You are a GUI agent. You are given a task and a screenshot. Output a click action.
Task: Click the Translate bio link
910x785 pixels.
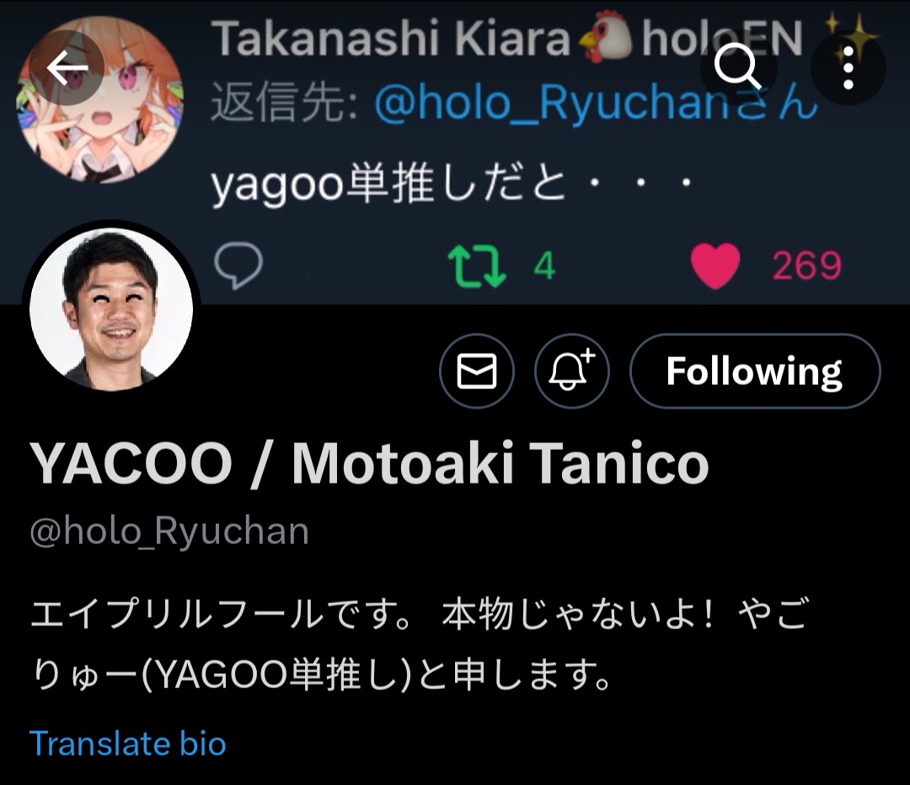click(128, 743)
